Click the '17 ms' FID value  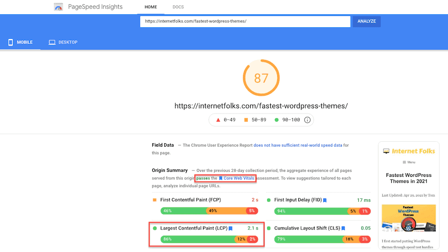[x=363, y=200]
